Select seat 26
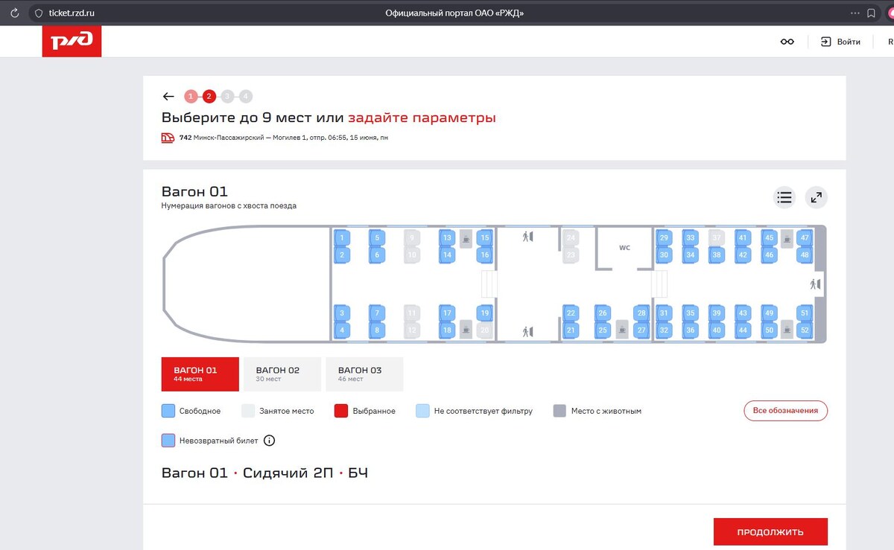Screen dimensions: 894x550 (603, 313)
